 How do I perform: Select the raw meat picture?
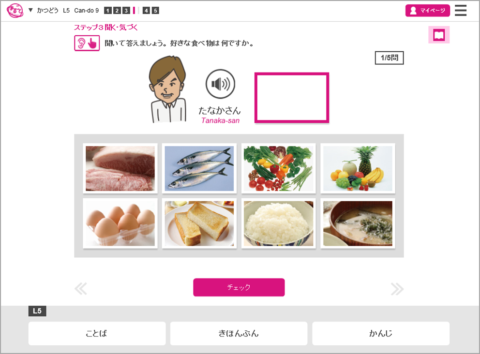(120, 168)
